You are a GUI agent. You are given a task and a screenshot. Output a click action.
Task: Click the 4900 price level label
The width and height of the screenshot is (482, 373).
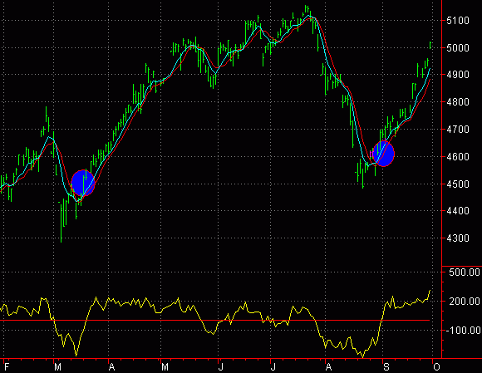tap(458, 75)
